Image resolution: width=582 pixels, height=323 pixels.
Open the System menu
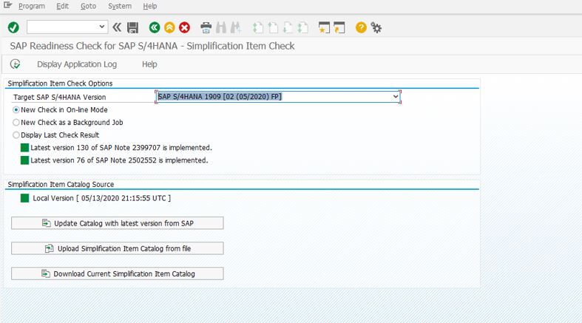(120, 6)
